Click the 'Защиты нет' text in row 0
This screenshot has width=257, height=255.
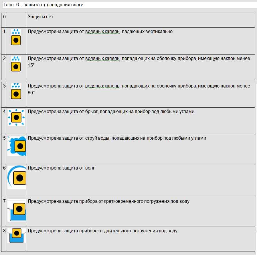(x=40, y=17)
